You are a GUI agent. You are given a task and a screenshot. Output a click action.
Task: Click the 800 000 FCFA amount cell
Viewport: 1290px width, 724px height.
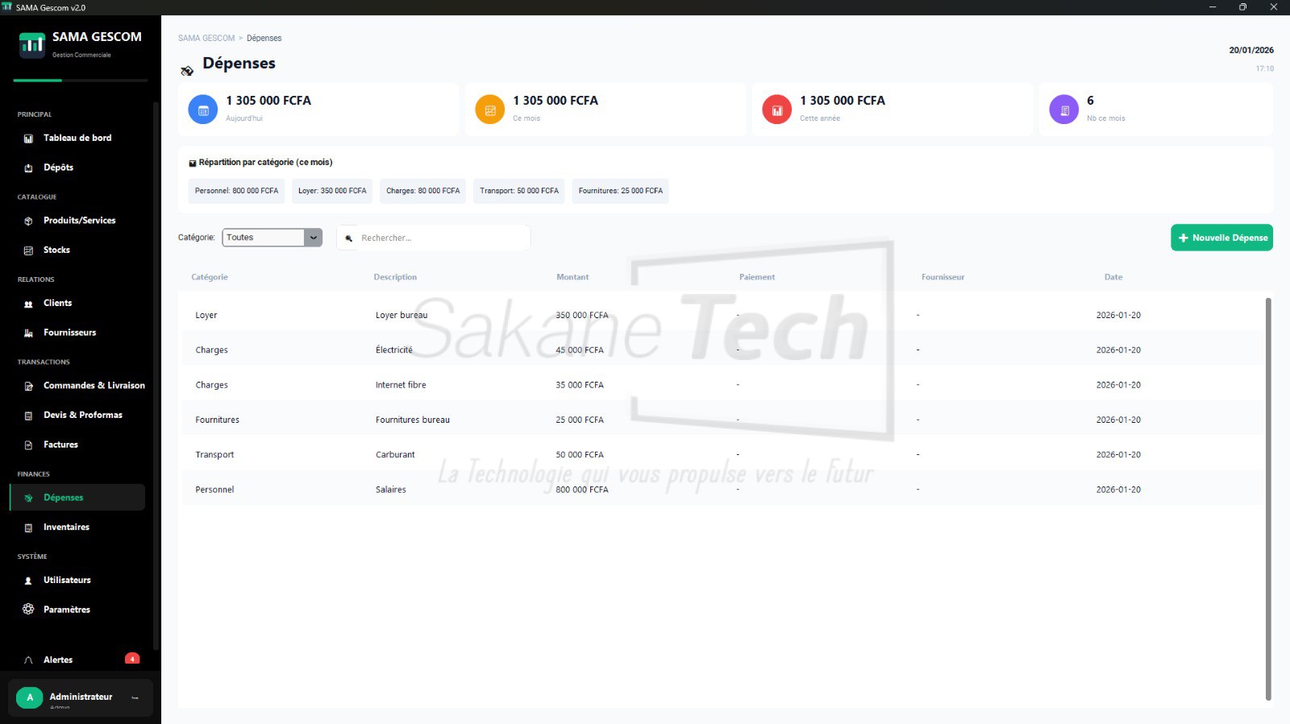click(x=582, y=490)
